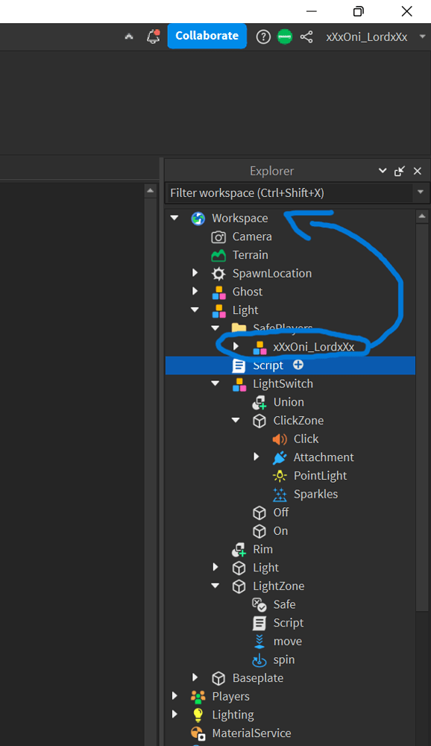
Task: Click the left panel scrollbar up arrow
Action: coord(151,191)
